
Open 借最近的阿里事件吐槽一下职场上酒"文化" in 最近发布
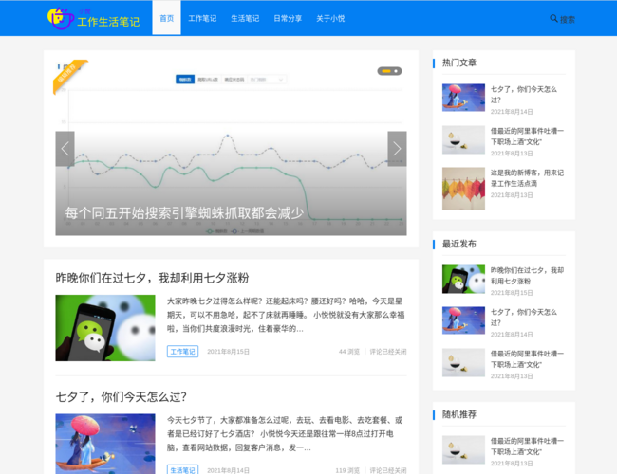[527, 359]
